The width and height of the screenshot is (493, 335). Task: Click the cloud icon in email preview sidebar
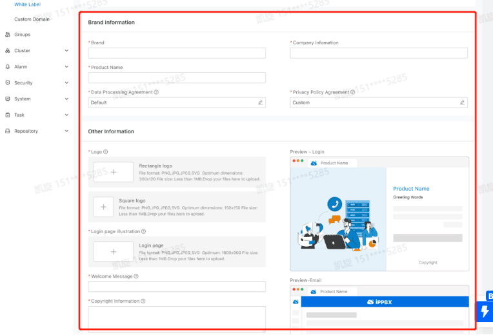pos(296,301)
